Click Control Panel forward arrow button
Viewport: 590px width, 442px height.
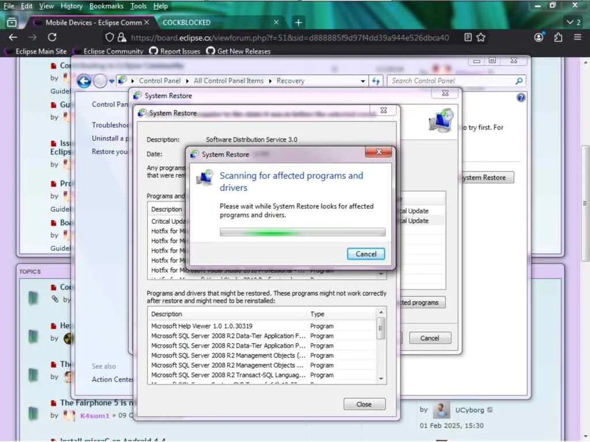[100, 81]
